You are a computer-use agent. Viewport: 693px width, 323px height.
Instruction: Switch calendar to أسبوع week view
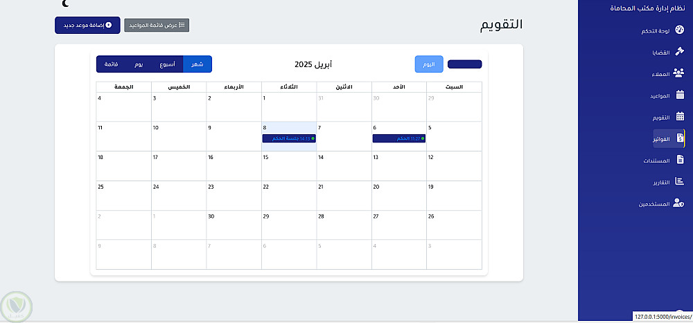coord(167,64)
